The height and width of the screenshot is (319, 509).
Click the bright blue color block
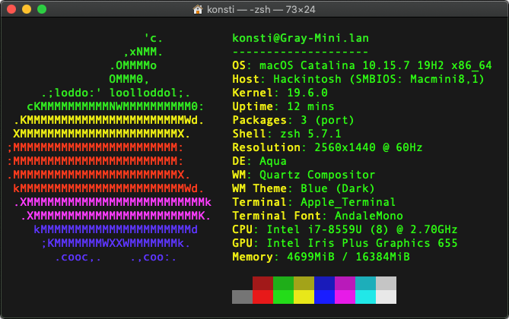(x=324, y=297)
